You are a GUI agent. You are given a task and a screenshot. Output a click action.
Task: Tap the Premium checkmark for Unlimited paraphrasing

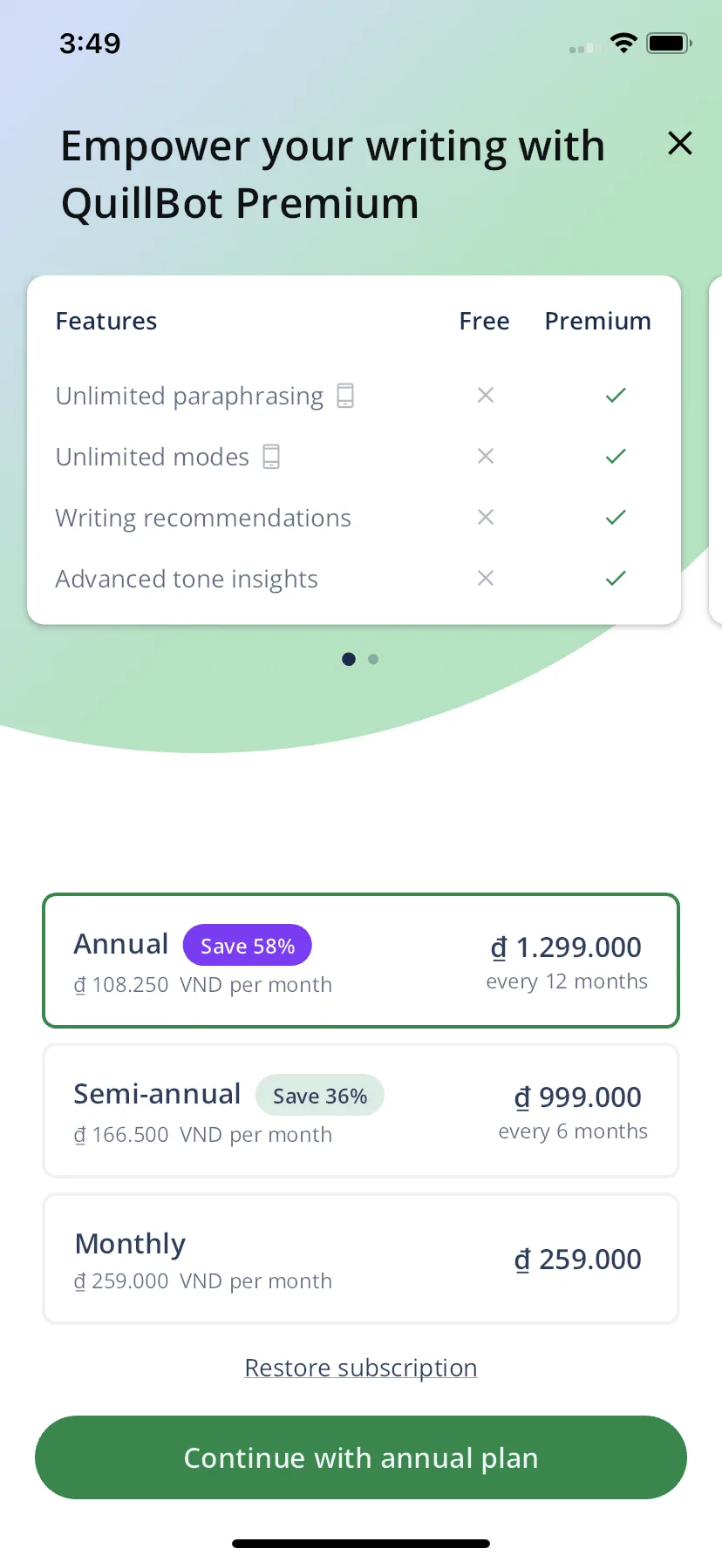pyautogui.click(x=616, y=396)
